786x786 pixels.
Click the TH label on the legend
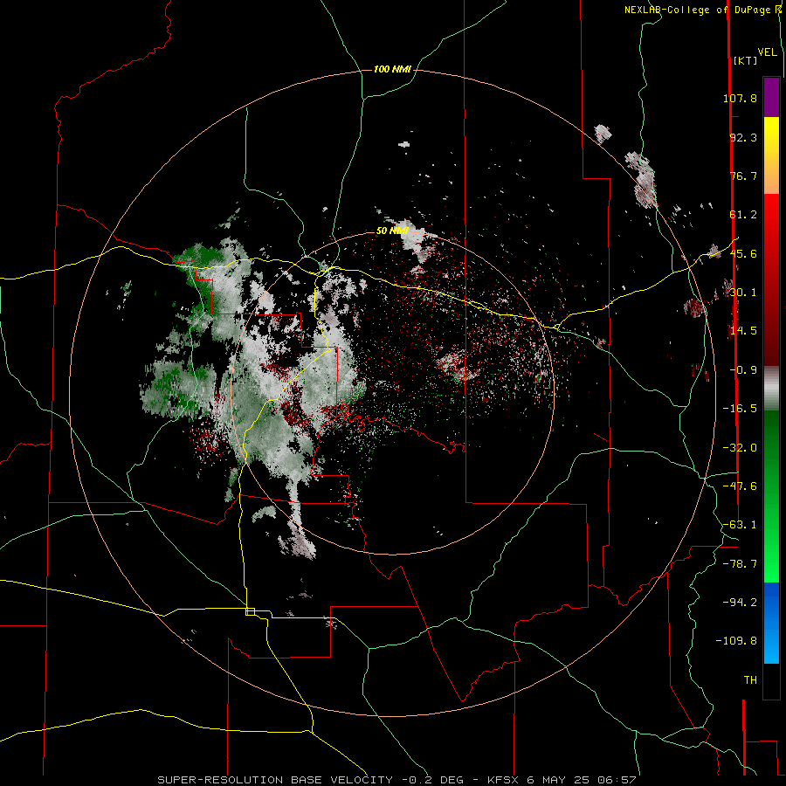[x=750, y=680]
